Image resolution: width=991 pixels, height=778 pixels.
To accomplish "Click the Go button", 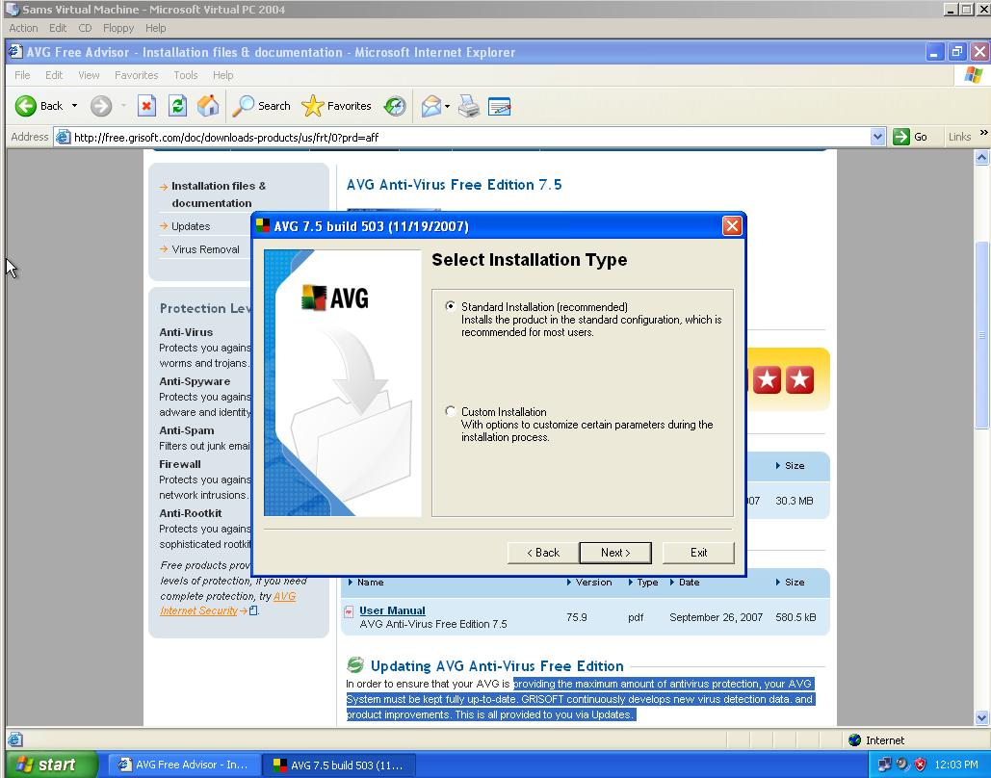I will coord(910,137).
